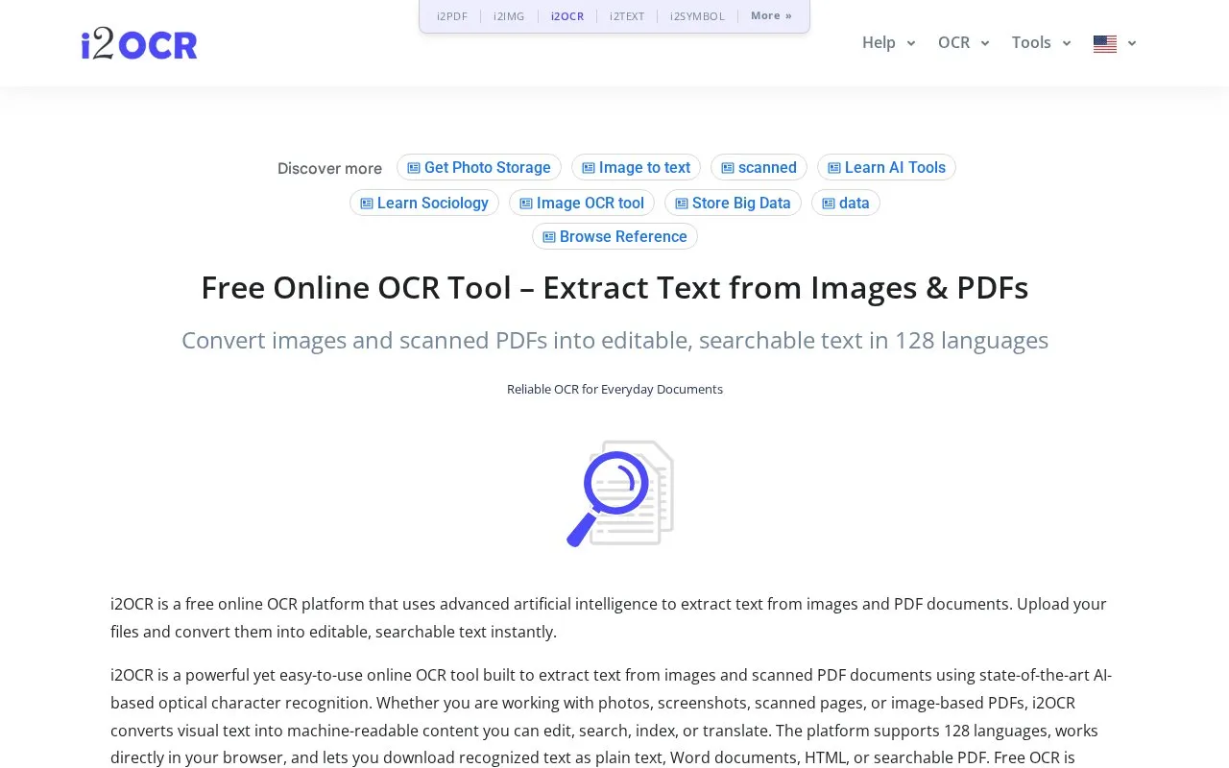The height and width of the screenshot is (768, 1229).
Task: Click the Discover more label
Action: coord(329,169)
